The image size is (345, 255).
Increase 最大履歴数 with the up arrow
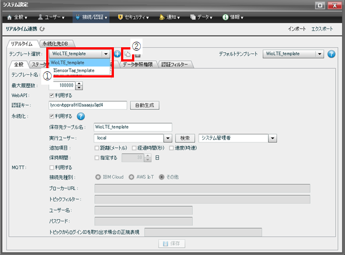79,84
